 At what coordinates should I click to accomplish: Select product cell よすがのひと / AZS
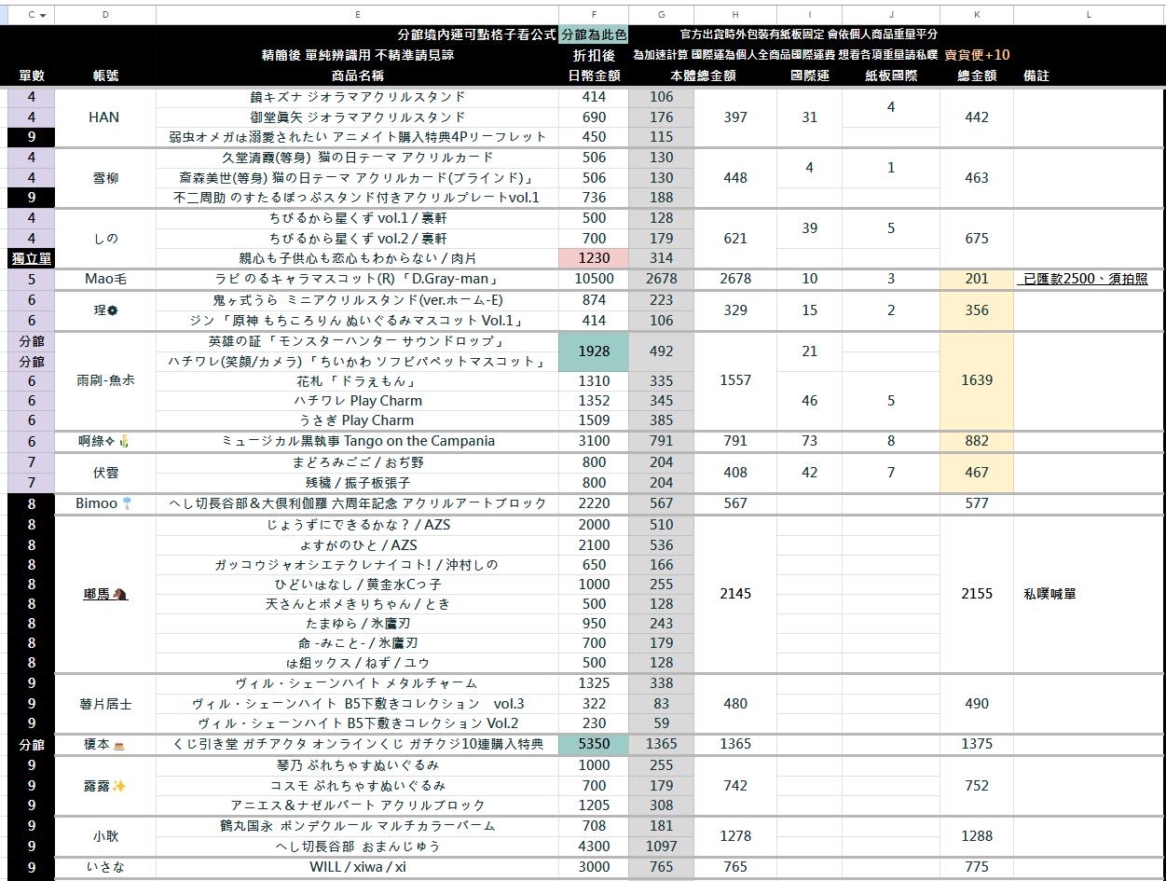point(358,544)
